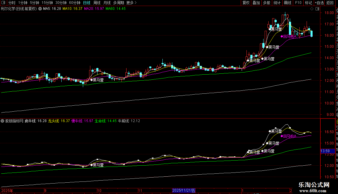
Task: Click the 利尔化学(日线.前复权) chart title
Action: 19,9
